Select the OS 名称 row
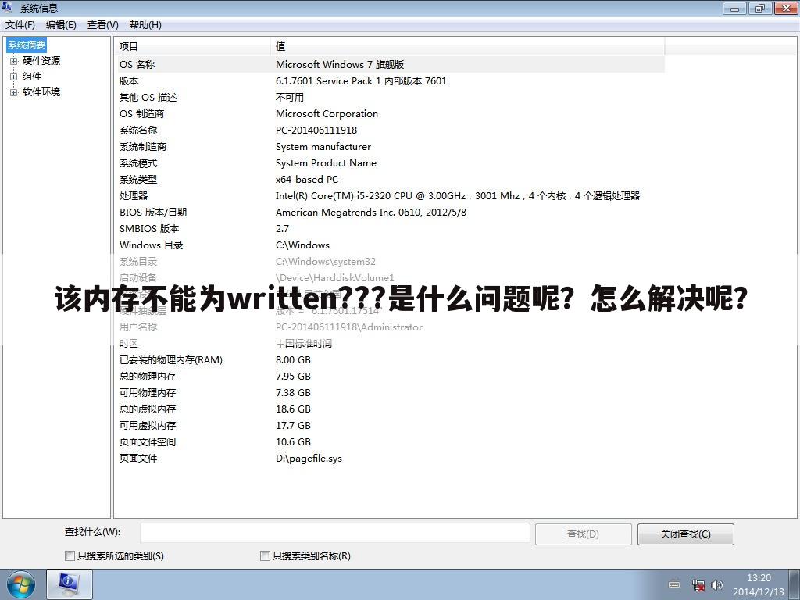This screenshot has width=800, height=600. tap(390, 64)
